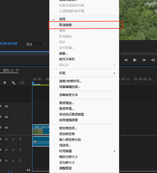157x173 pixels.
Task: Select 添加帧定格 menu item
Action: [84, 134]
